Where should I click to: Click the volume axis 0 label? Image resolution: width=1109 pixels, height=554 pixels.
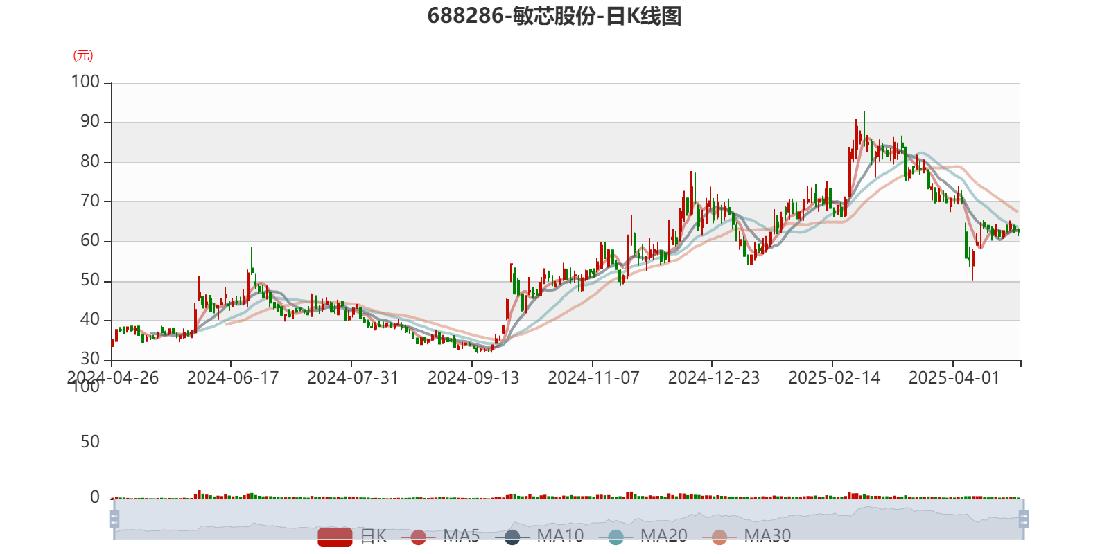tap(95, 497)
